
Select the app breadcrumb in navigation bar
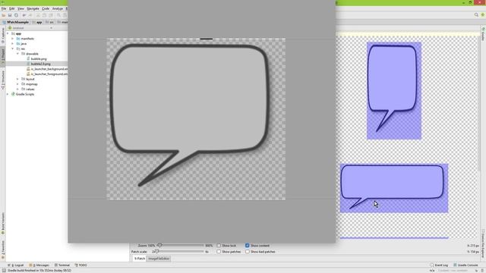tap(37, 22)
